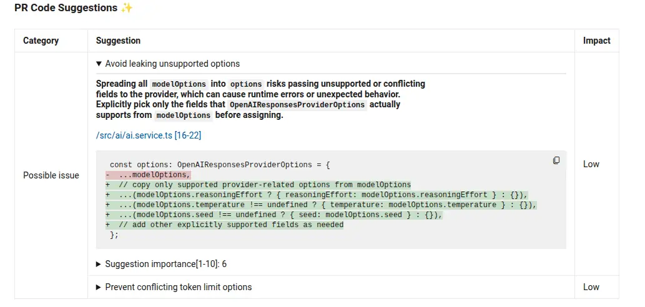Viewport: 645px width, 307px height.
Task: Select the Possible issue category cell
Action: 51,175
